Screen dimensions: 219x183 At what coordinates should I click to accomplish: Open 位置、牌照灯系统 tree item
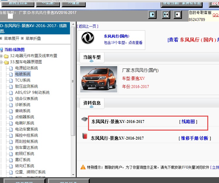pyautogui.click(x=30, y=172)
